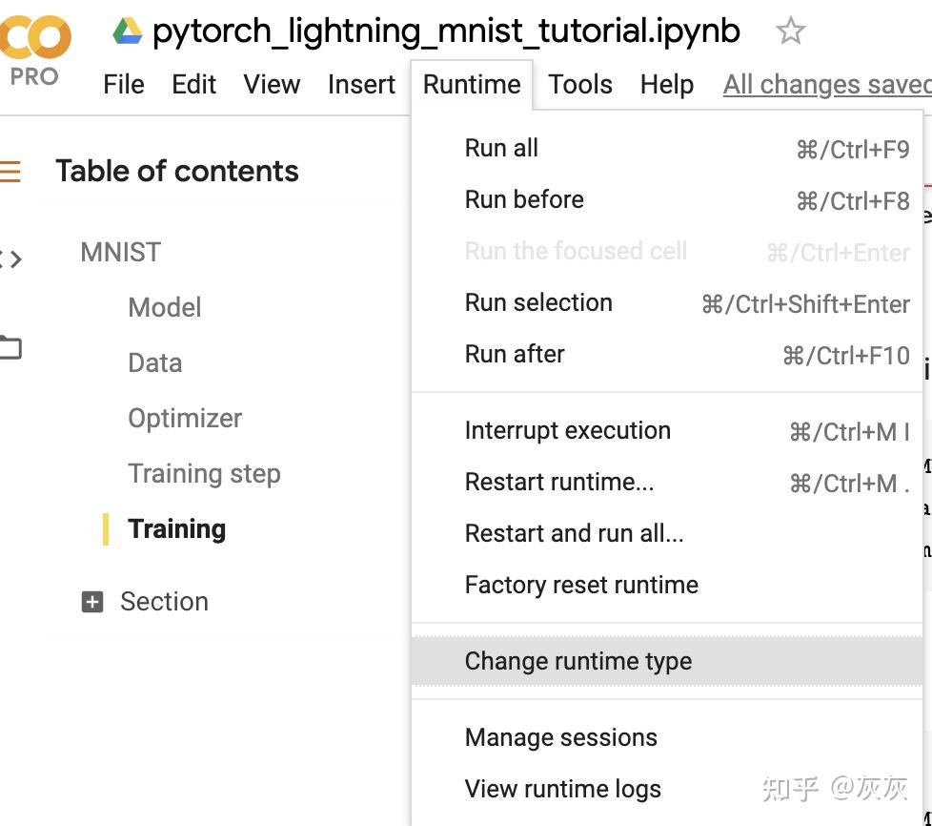Choose "Run all" from the menu

pos(500,147)
